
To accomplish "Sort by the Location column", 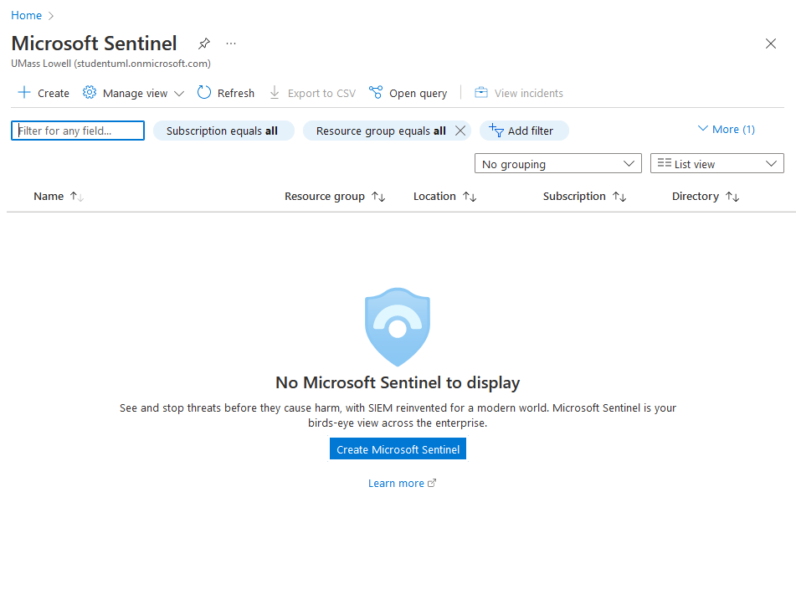I will point(434,197).
